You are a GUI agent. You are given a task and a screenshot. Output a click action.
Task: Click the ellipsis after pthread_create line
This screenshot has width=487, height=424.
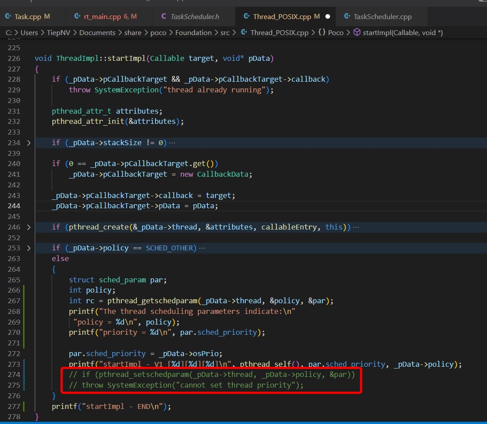pos(356,227)
